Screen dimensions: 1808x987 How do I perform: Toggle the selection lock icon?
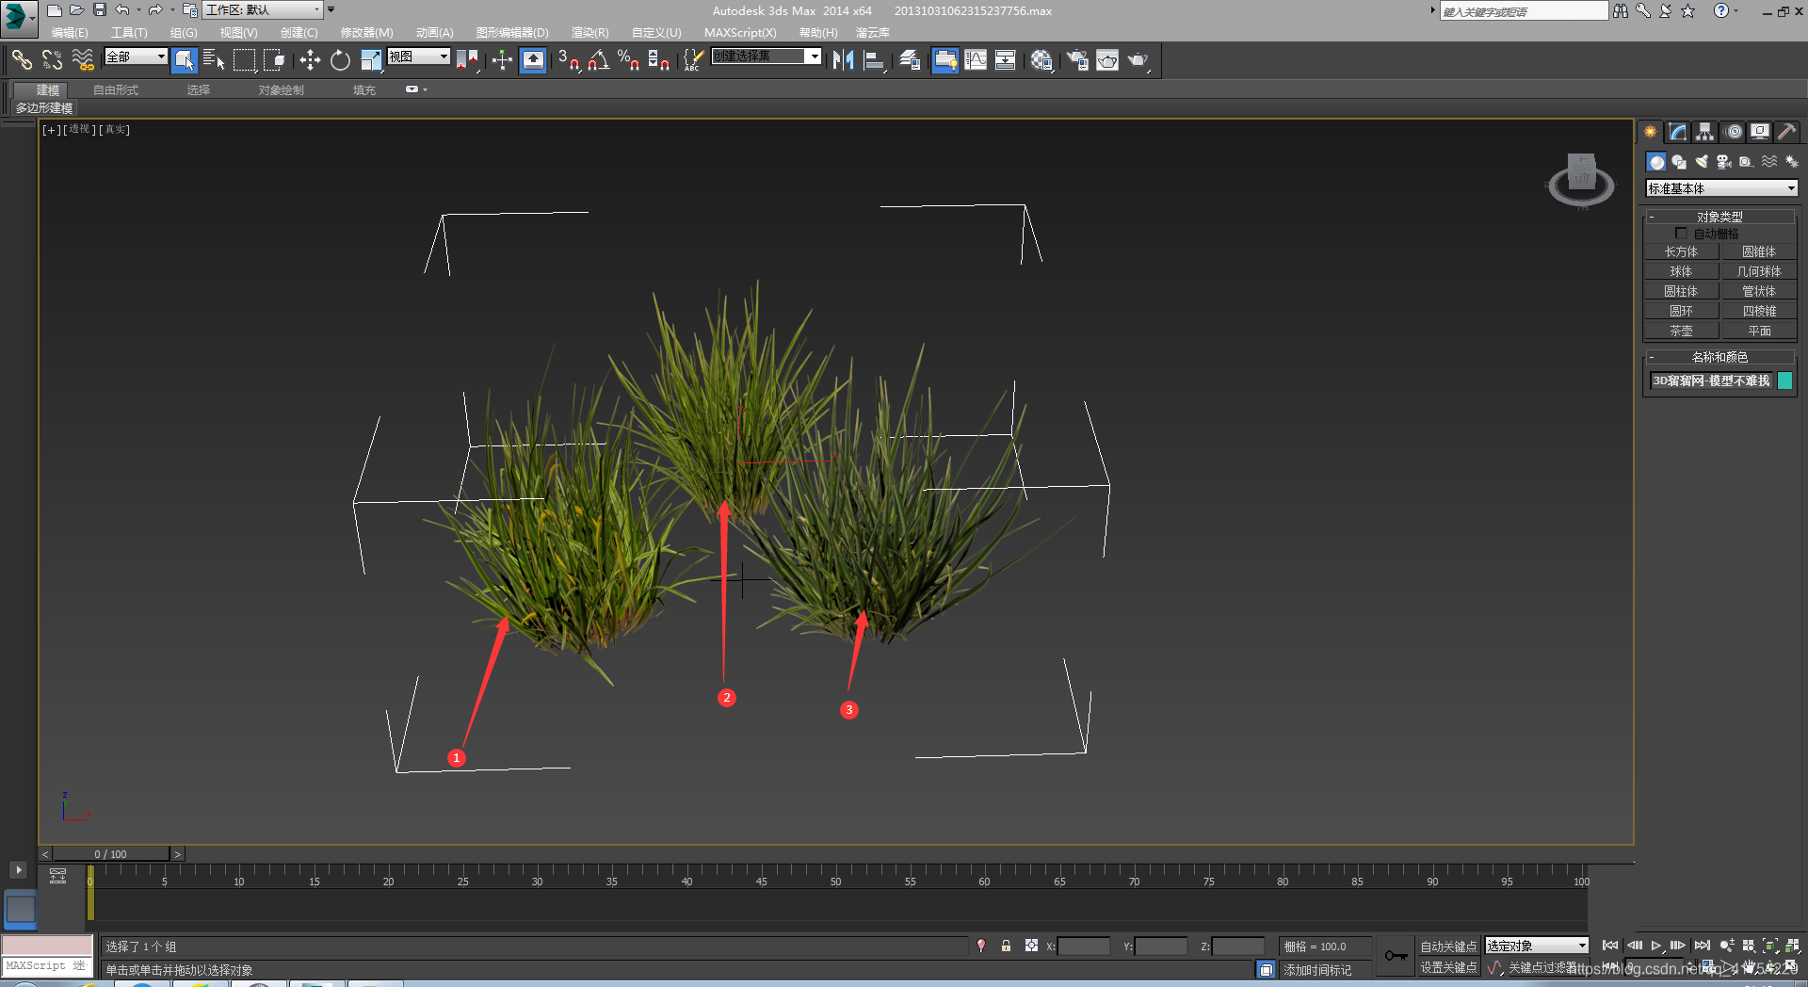coord(1006,946)
